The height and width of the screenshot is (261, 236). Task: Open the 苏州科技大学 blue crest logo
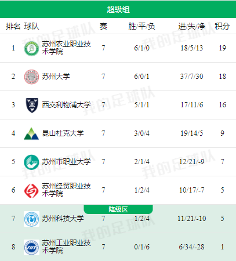[31, 219]
